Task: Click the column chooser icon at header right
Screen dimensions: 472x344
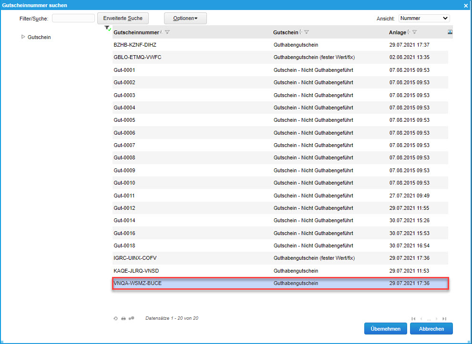Action: (x=450, y=32)
